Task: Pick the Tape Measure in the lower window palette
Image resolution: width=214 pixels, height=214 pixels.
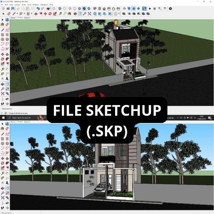Action: (2, 173)
